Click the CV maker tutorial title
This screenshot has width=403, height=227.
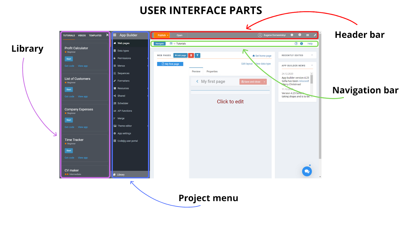coord(72,171)
